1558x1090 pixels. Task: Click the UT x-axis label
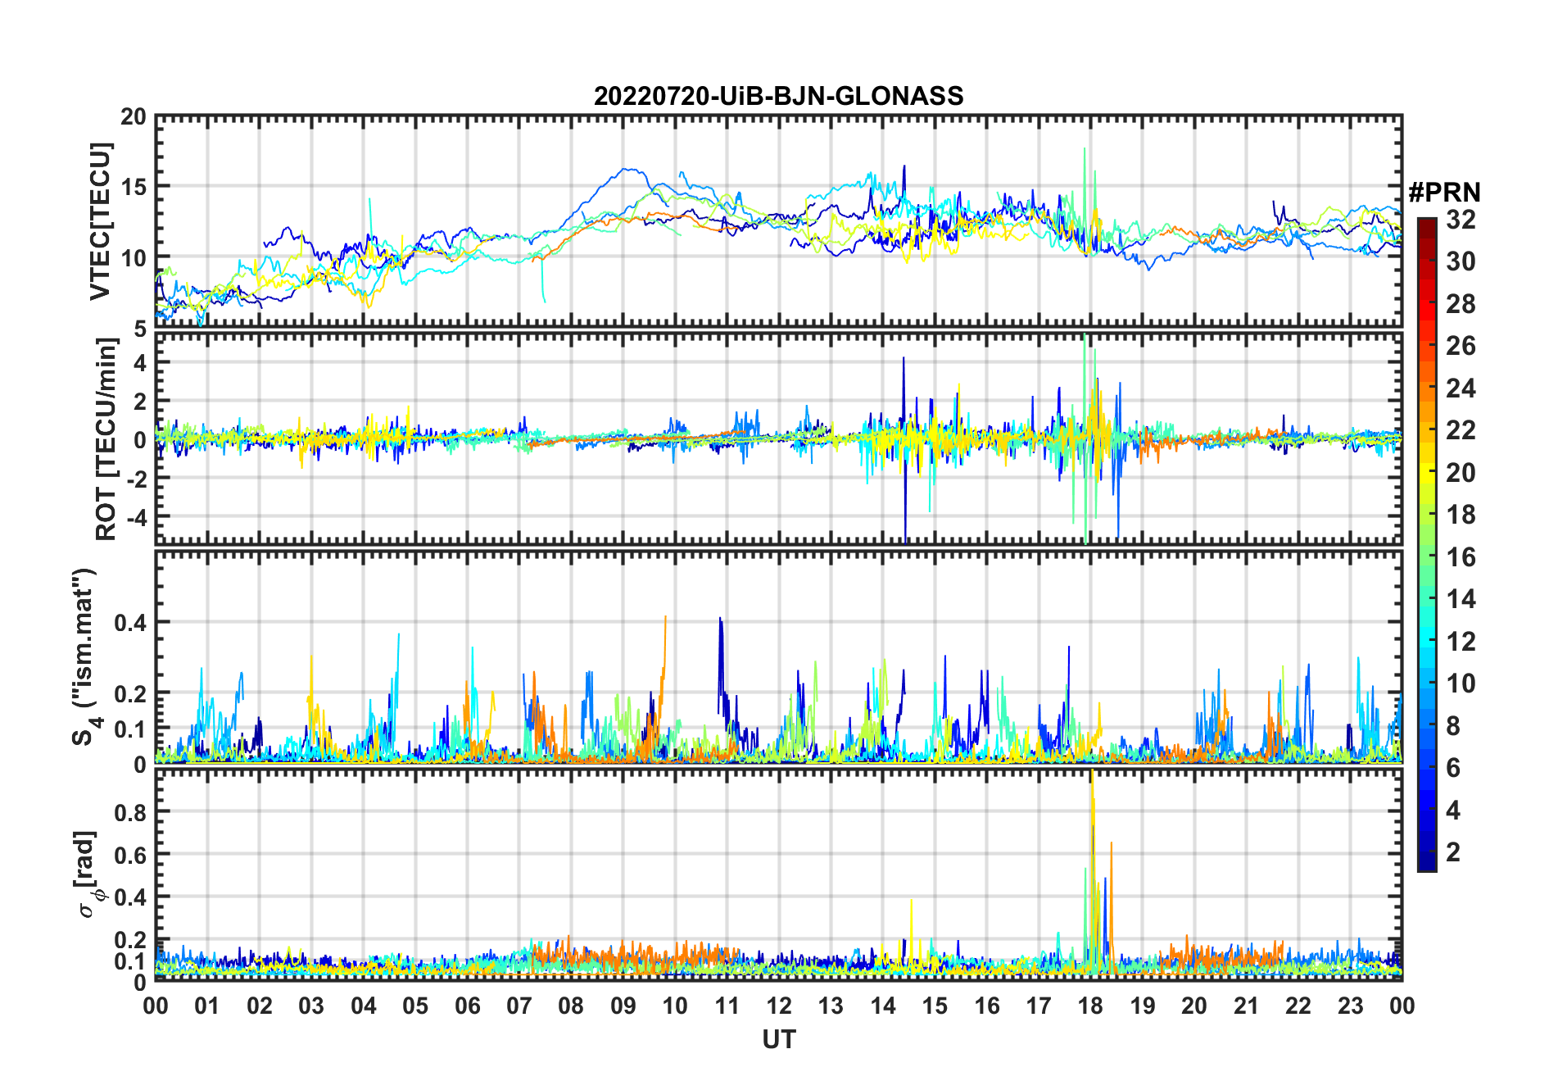pos(779,1039)
